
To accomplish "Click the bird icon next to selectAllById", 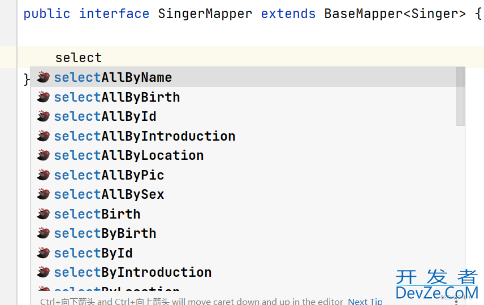I will tap(43, 116).
